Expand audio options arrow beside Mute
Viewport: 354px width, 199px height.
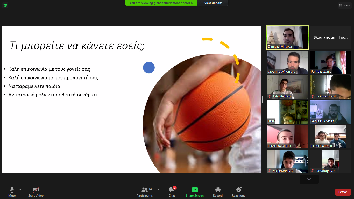pos(20,190)
